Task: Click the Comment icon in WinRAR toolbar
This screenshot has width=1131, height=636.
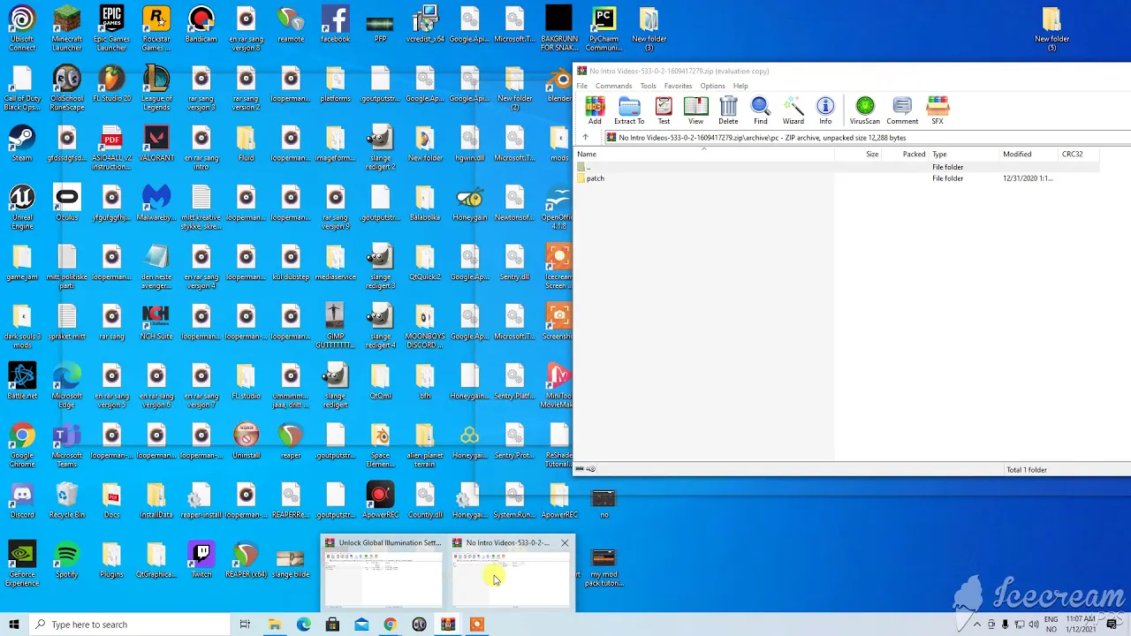Action: (902, 110)
